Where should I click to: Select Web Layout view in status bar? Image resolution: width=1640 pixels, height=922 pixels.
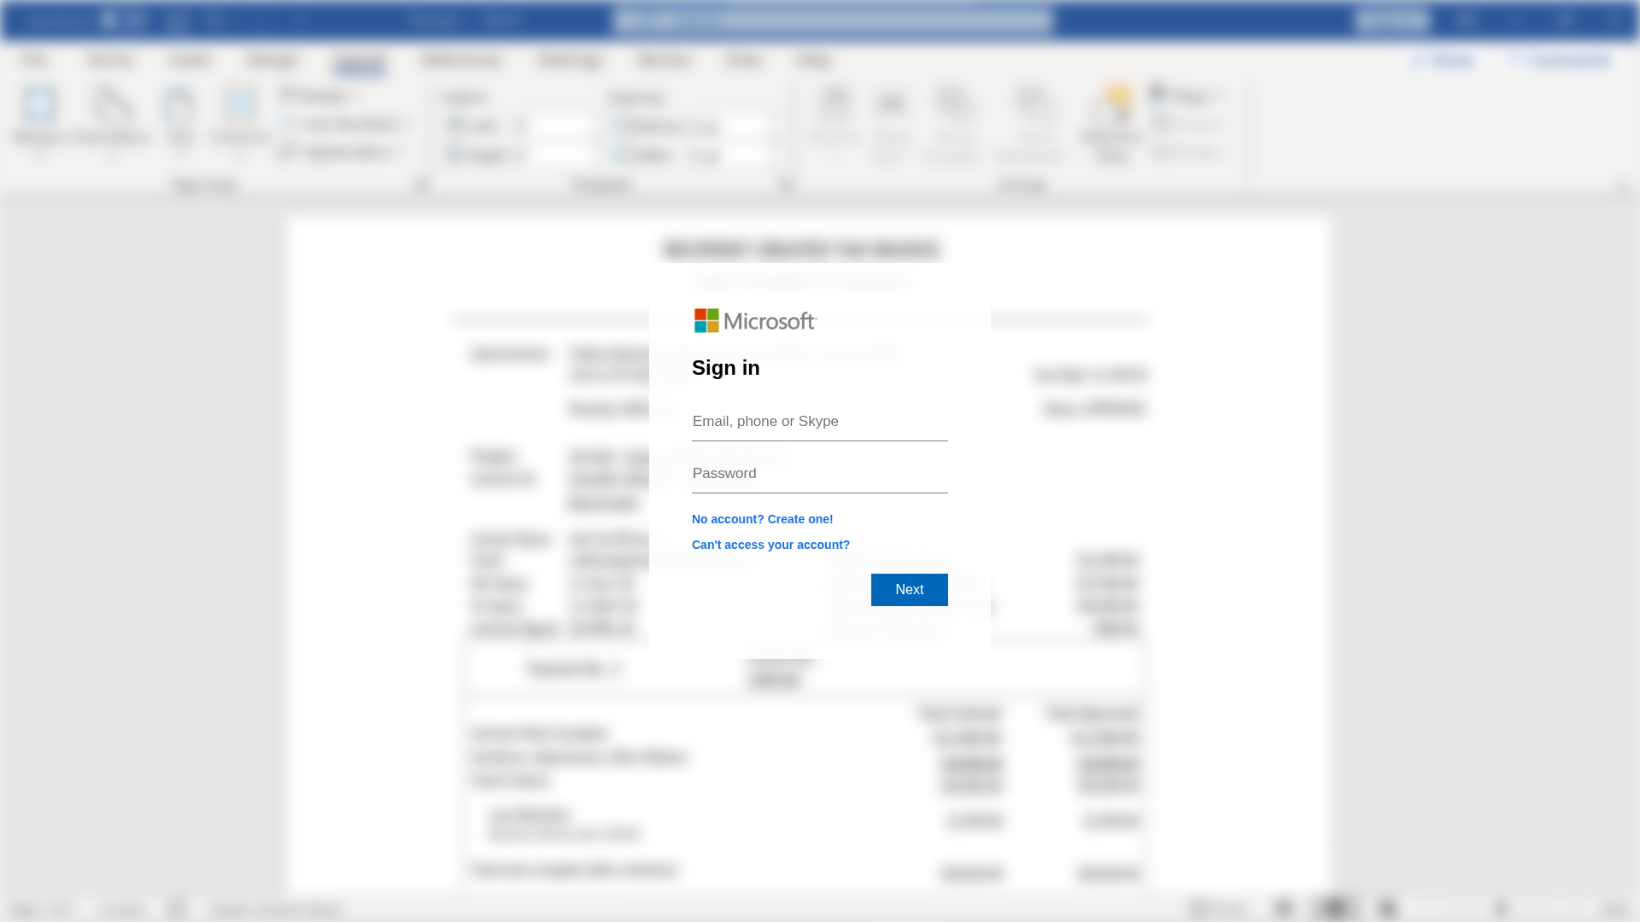point(1386,908)
